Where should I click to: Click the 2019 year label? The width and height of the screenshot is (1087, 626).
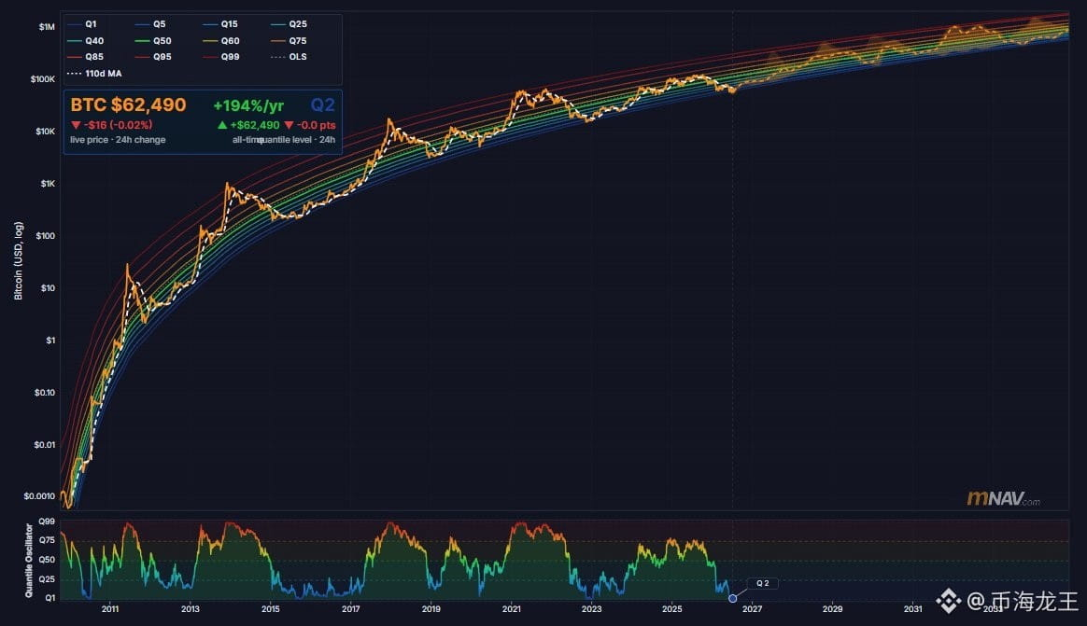(x=431, y=609)
